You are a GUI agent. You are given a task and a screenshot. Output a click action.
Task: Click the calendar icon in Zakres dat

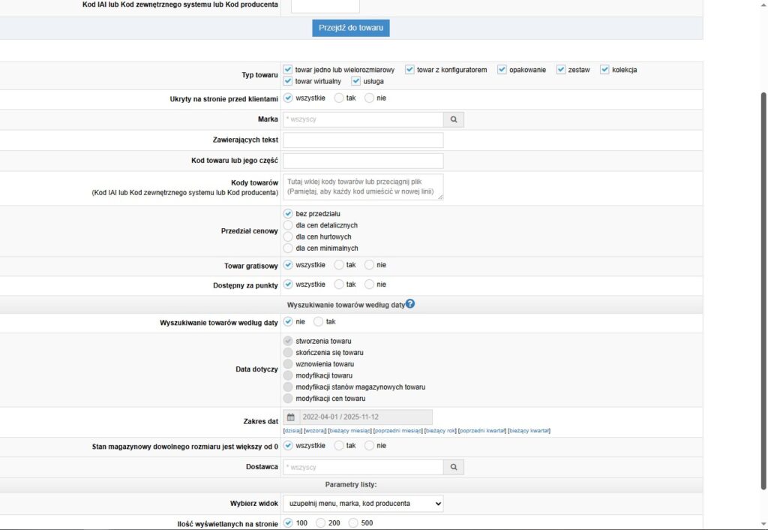[291, 417]
